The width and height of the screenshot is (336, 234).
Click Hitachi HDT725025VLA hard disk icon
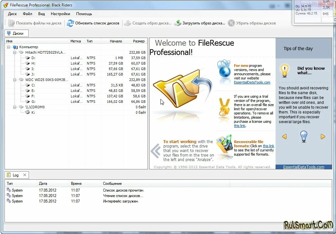(x=21, y=52)
